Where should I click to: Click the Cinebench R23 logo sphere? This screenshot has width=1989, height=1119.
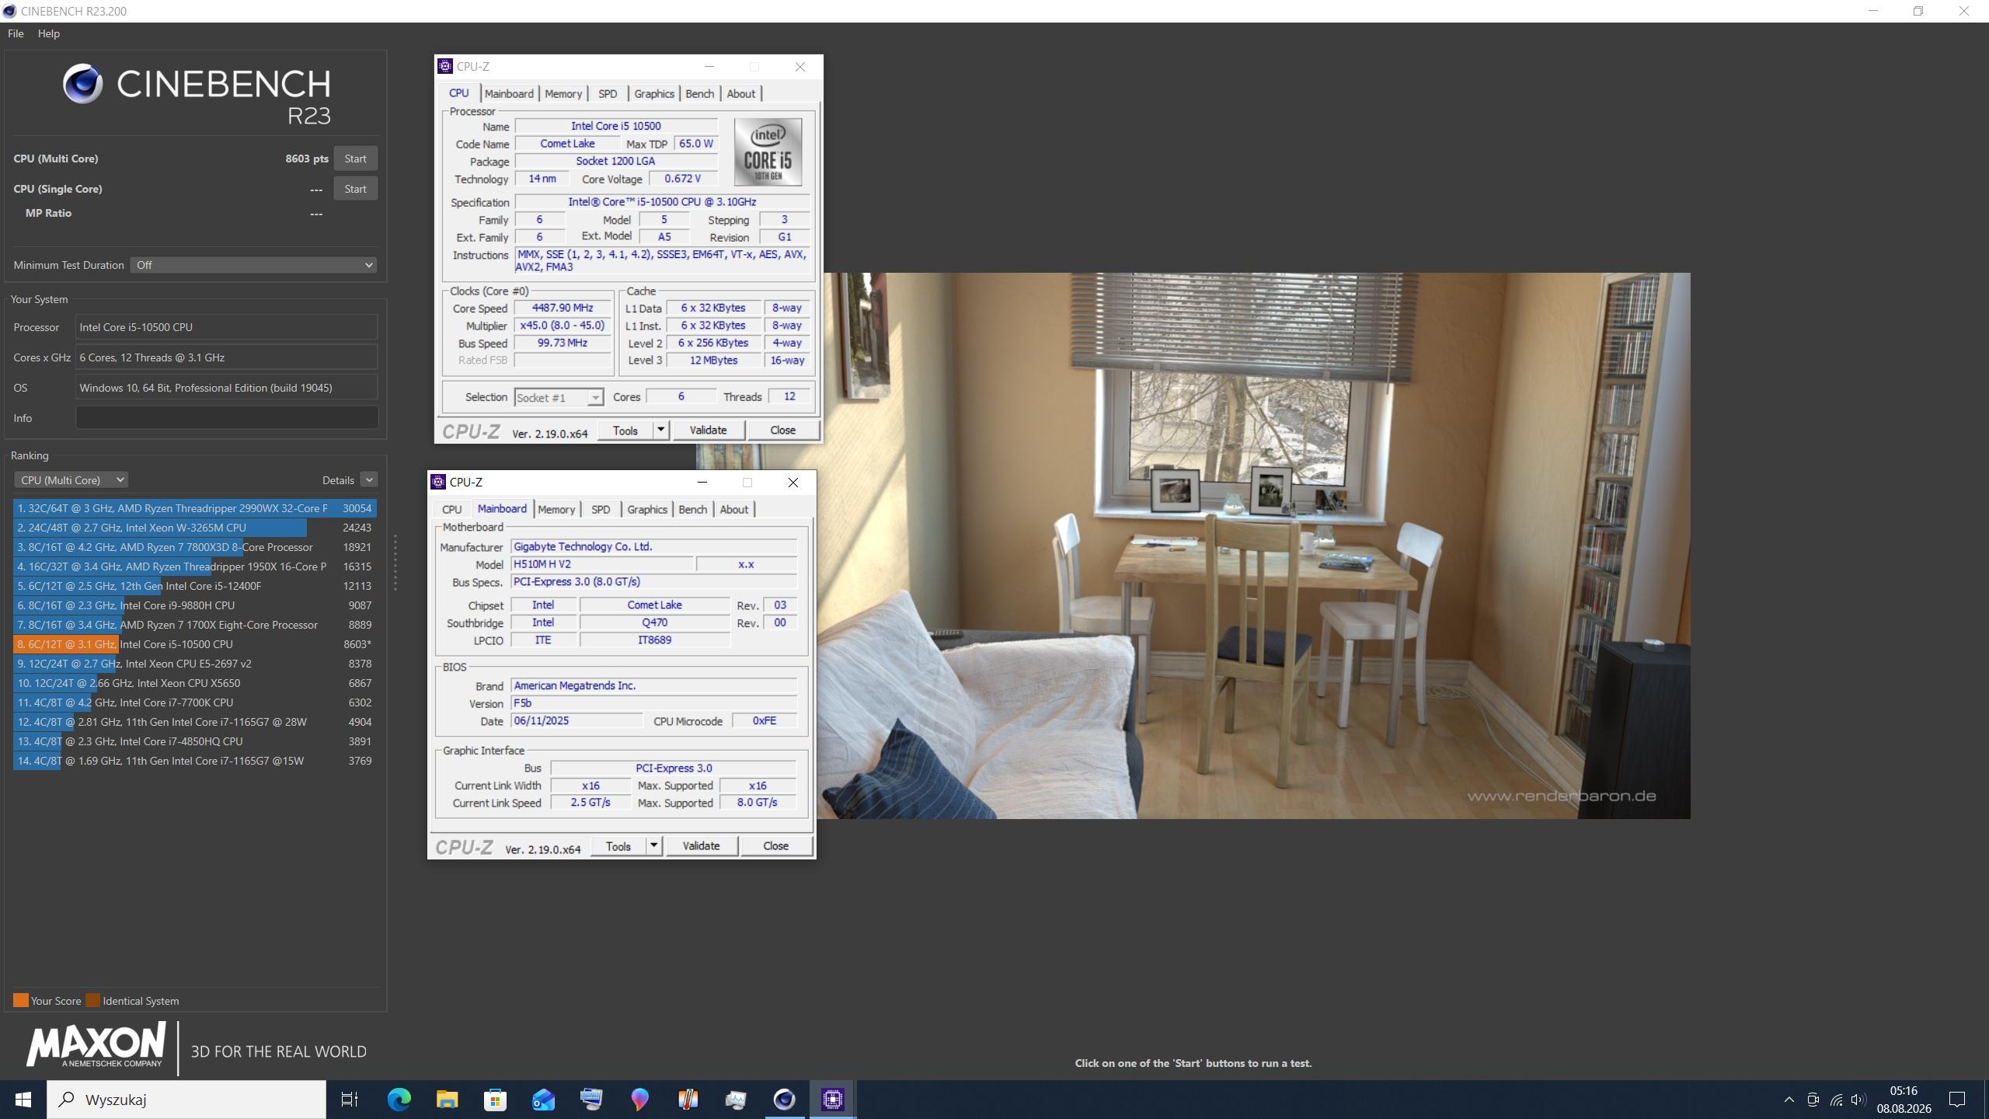tap(82, 84)
